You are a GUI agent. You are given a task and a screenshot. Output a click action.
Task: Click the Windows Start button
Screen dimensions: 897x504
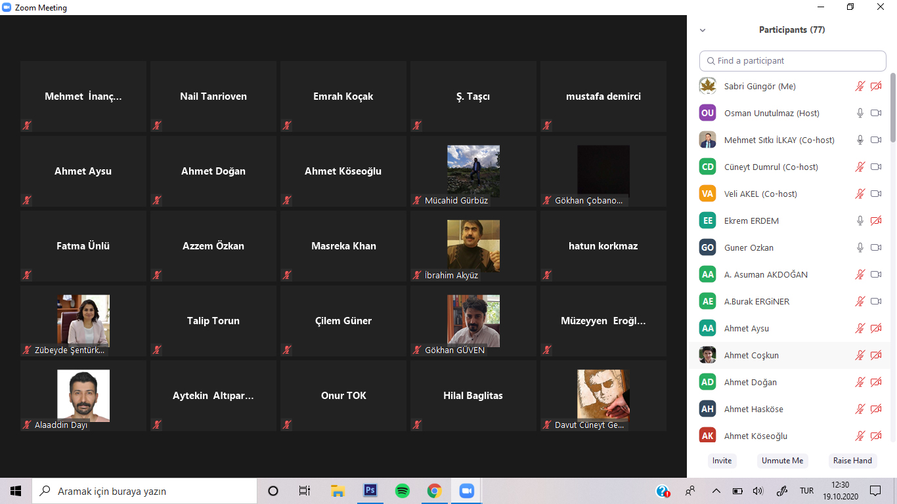[x=16, y=491]
